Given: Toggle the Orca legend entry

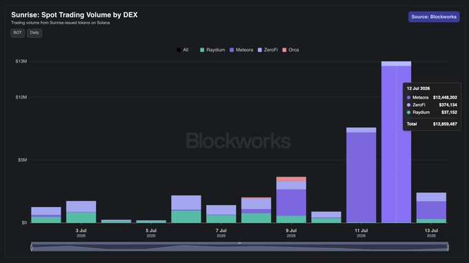Looking at the screenshot, I should tap(290, 50).
